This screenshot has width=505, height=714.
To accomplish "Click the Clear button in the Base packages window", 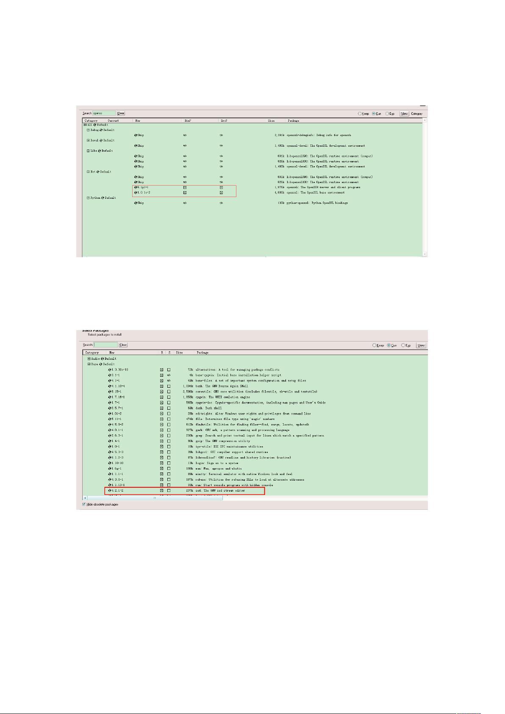I will 123,345.
